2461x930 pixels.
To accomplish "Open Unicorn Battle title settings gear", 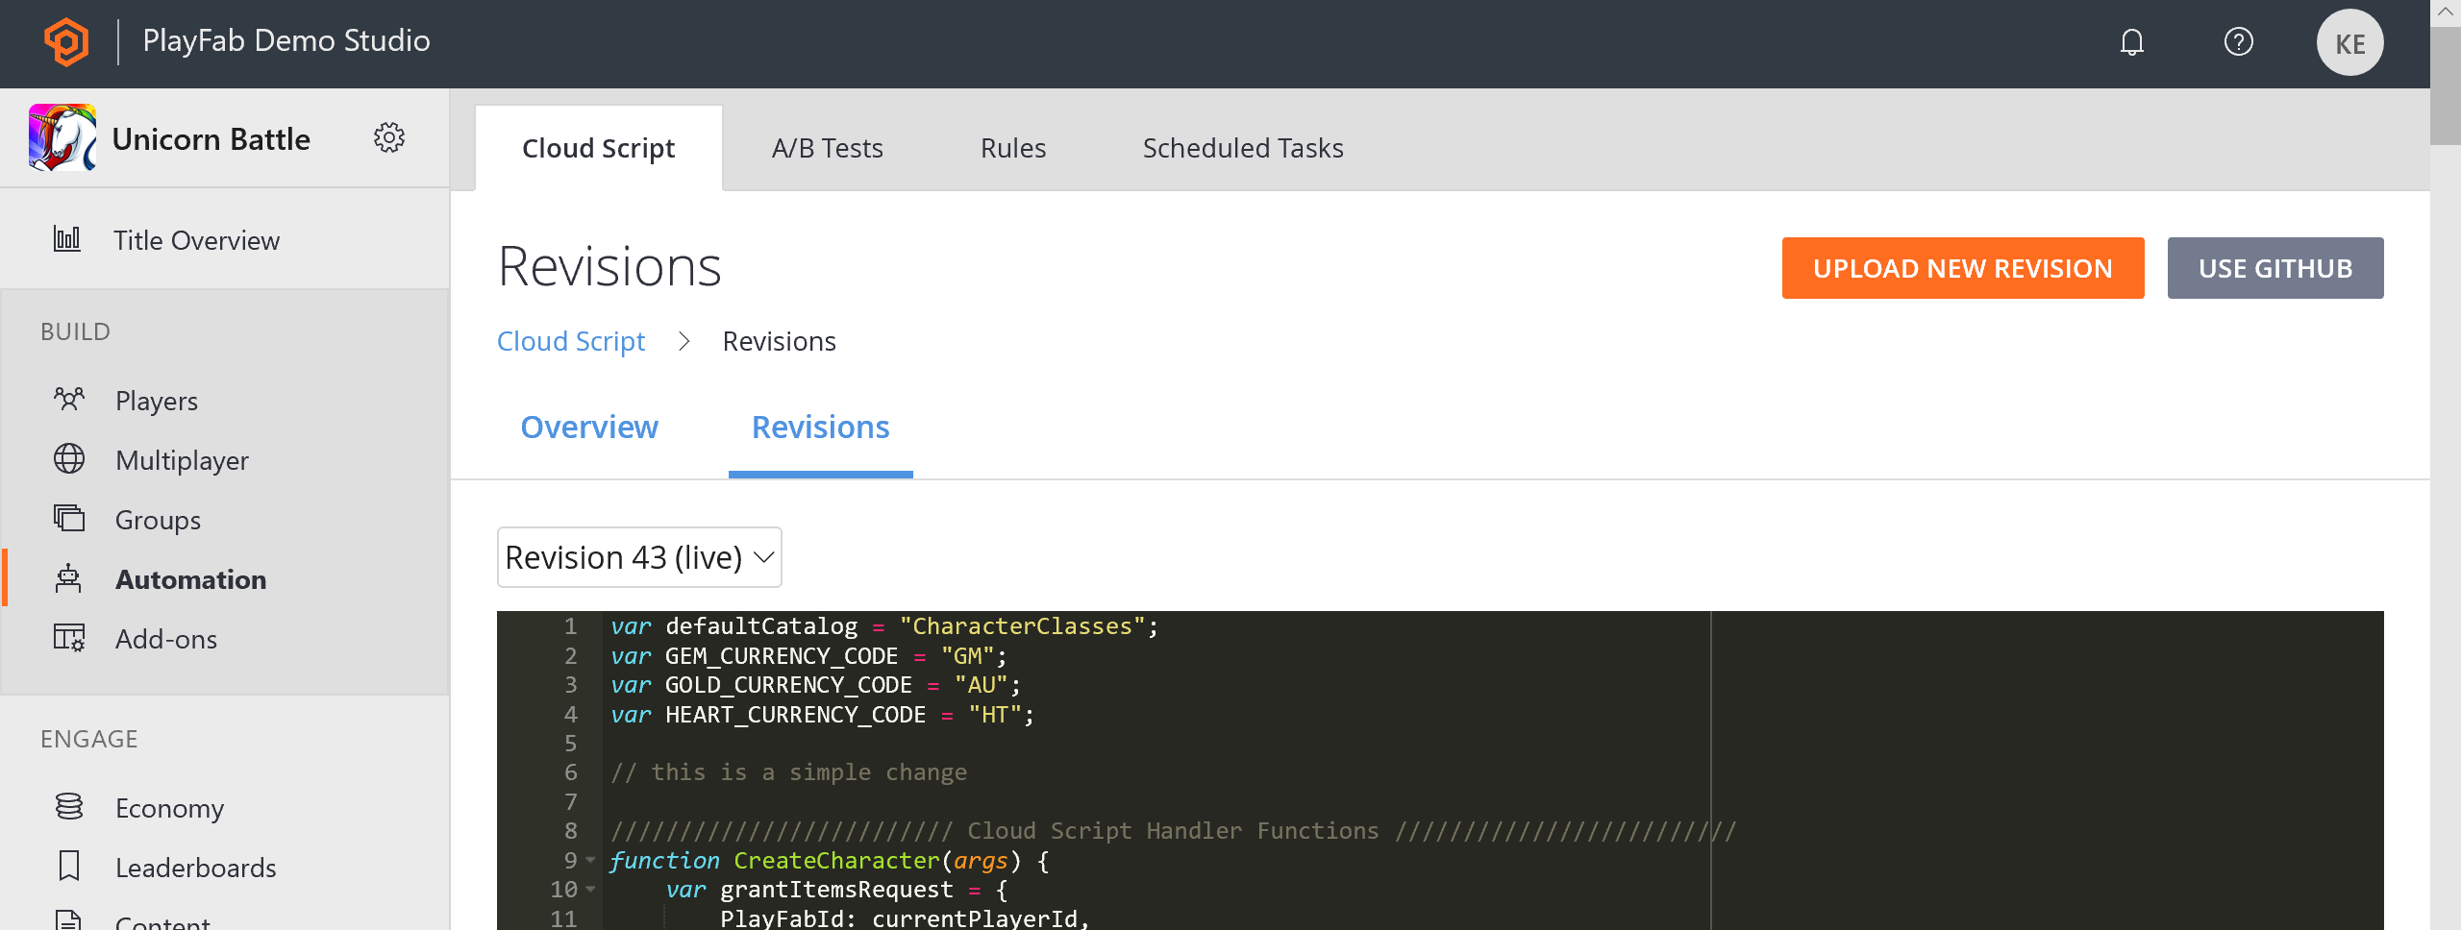I will pos(389,137).
